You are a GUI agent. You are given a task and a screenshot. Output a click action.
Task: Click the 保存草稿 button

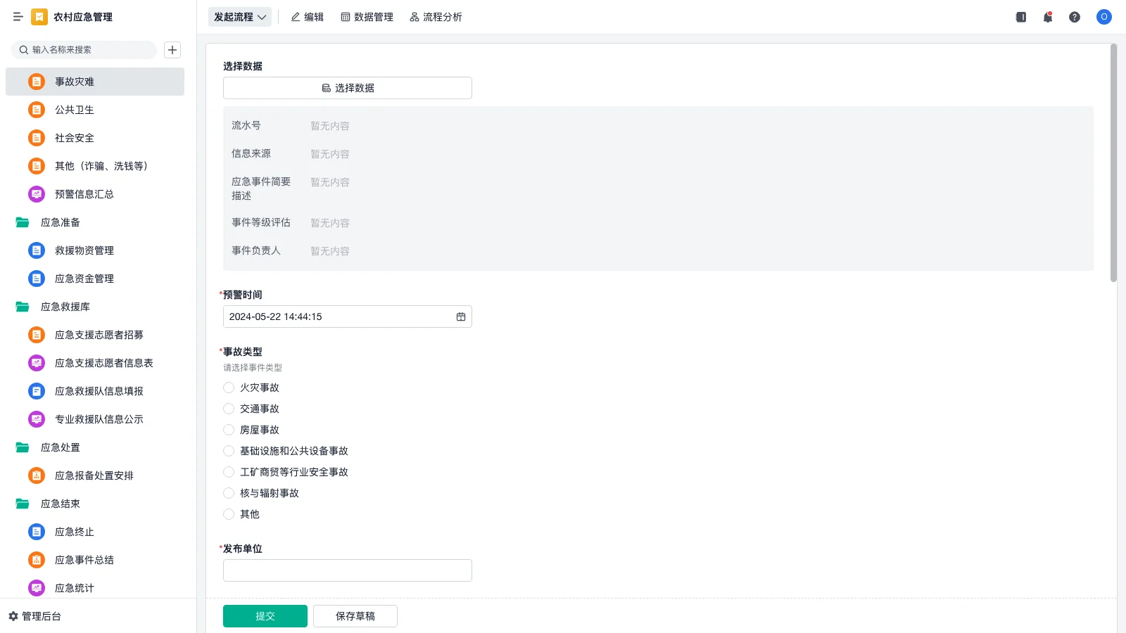[x=355, y=616]
